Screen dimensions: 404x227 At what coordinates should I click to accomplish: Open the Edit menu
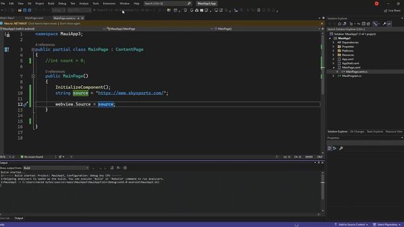[11, 3]
